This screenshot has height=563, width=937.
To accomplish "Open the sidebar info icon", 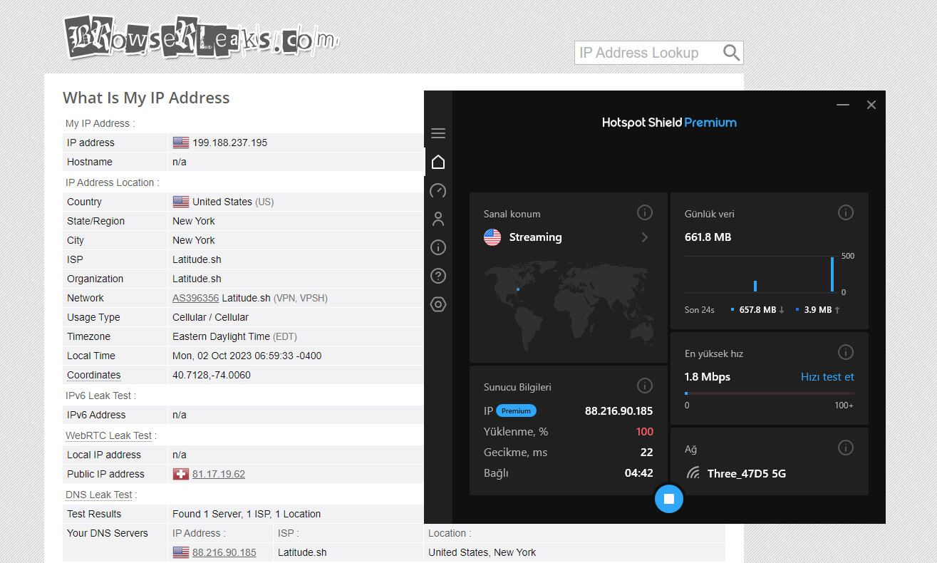I will pyautogui.click(x=438, y=247).
